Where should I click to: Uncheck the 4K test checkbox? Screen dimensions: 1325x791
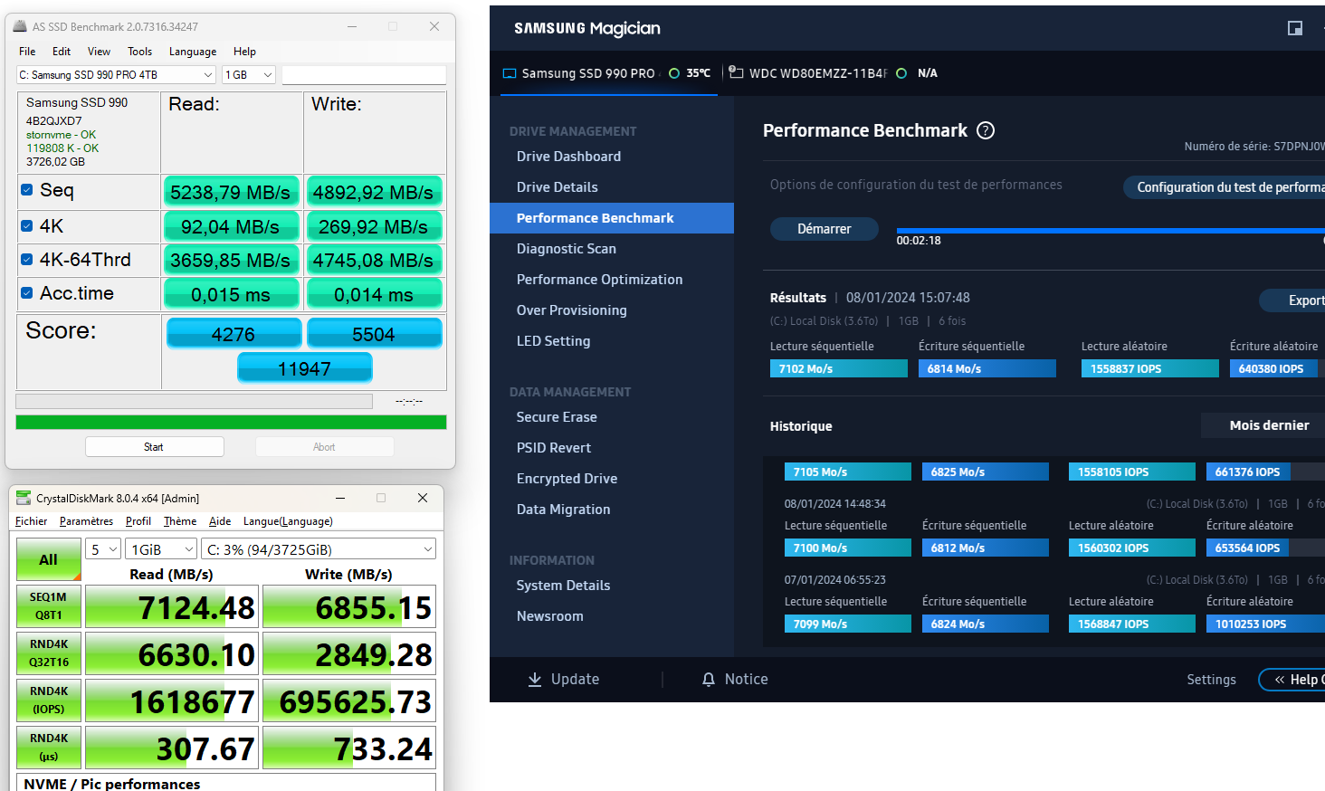(27, 225)
